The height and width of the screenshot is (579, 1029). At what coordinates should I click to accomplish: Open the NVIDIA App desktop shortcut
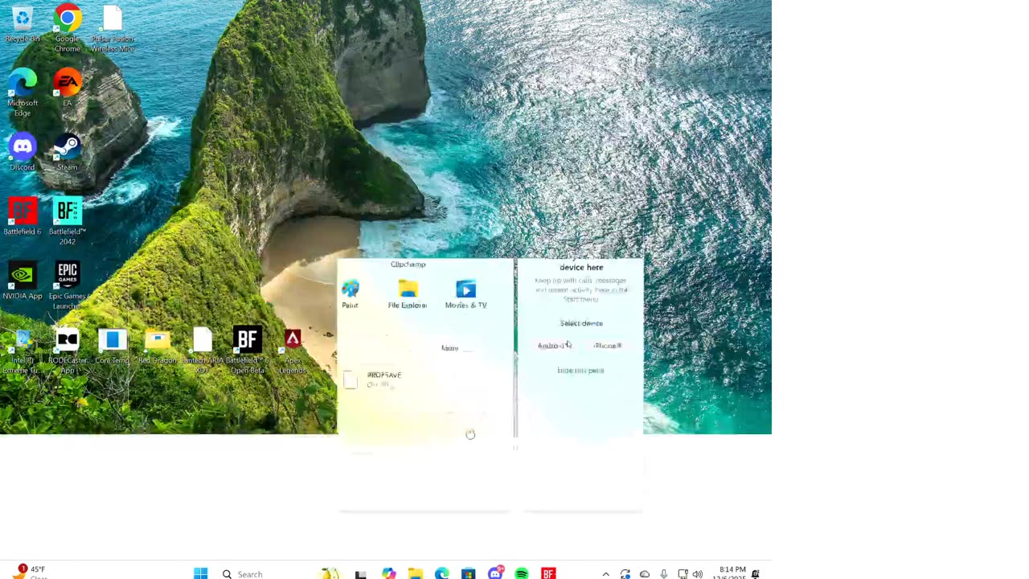[23, 281]
